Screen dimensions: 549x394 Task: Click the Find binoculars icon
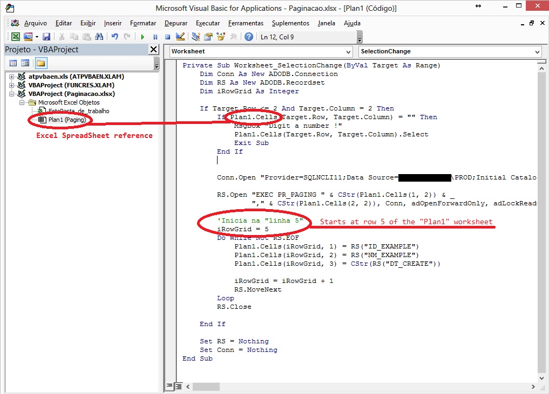99,37
